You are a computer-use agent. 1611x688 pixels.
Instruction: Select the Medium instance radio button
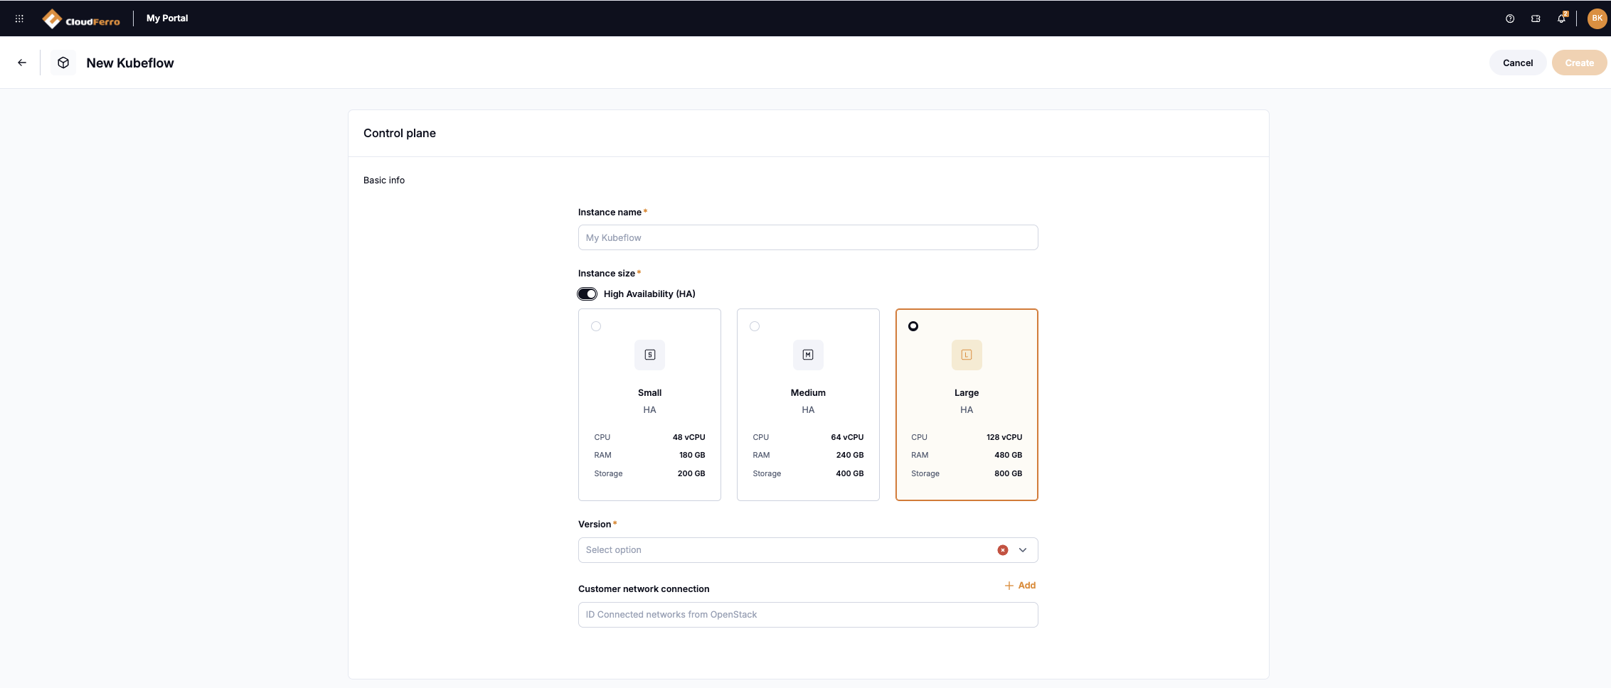click(755, 326)
